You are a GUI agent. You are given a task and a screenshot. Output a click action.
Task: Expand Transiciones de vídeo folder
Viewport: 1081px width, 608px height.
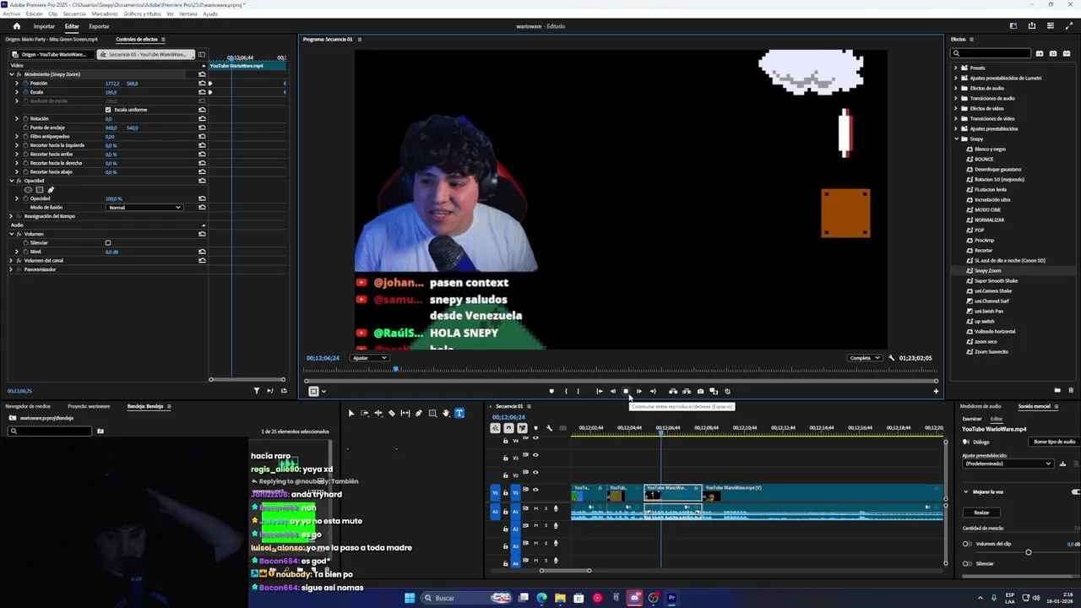click(x=956, y=118)
